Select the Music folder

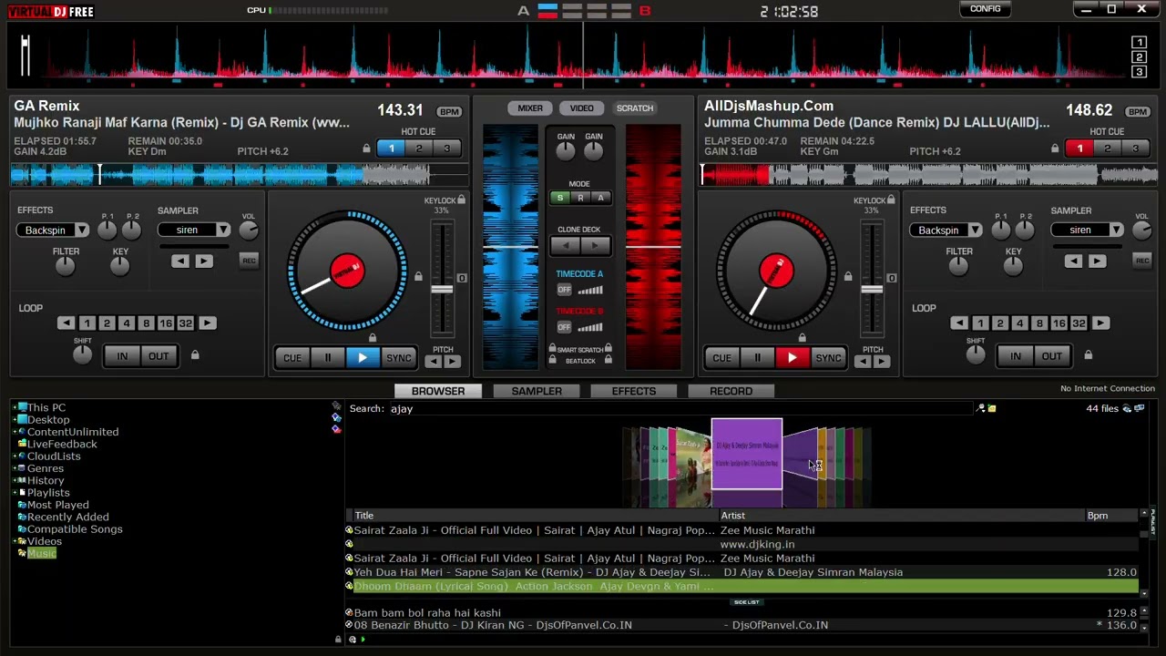42,554
